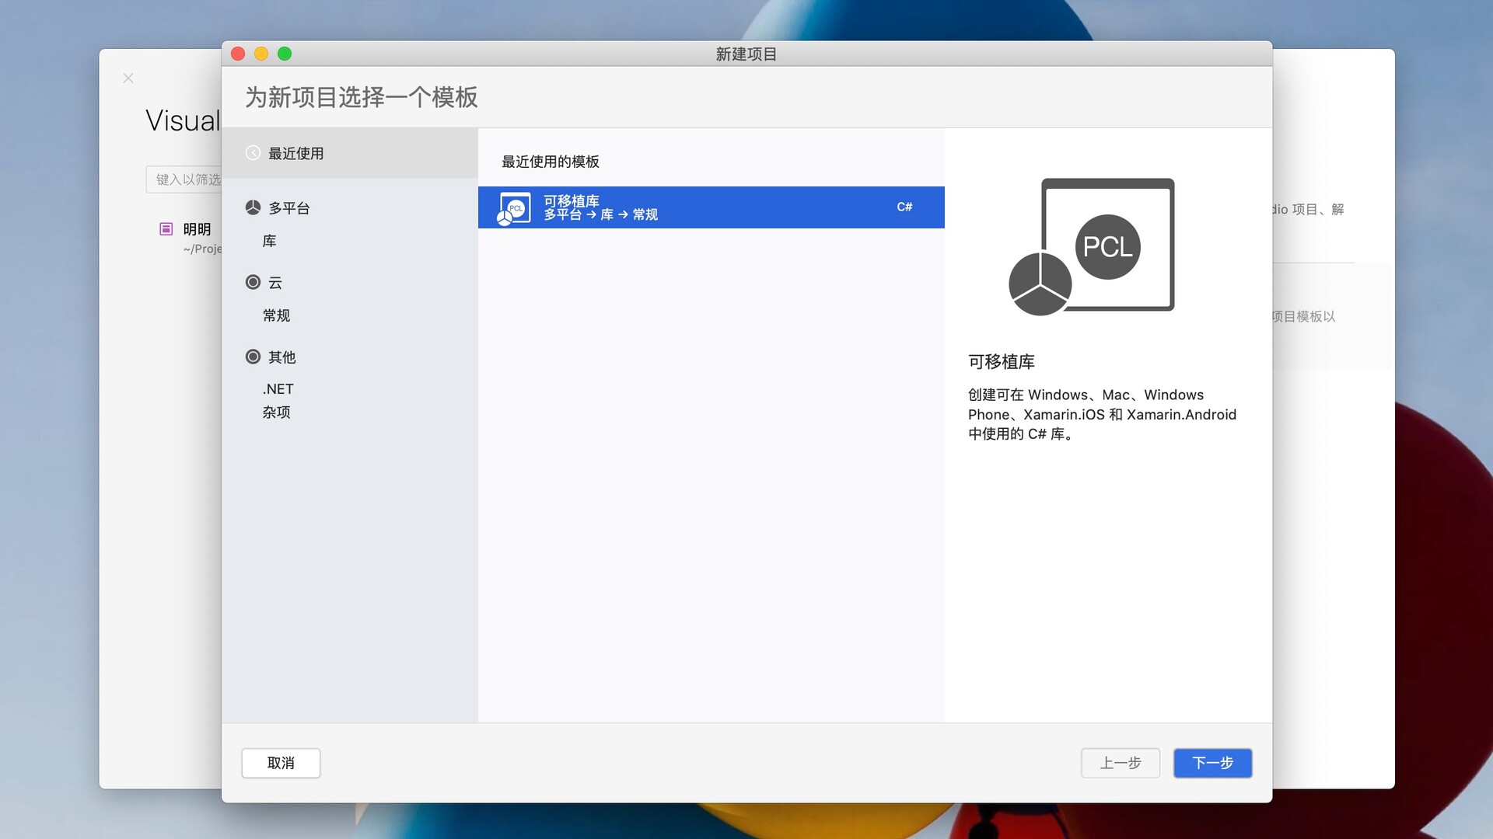Image resolution: width=1493 pixels, height=839 pixels.
Task: Select the 库 subcategory under 多平台
Action: point(268,241)
